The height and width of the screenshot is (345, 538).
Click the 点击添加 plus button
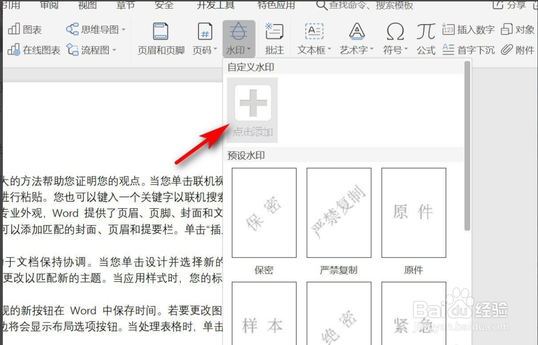tap(253, 103)
